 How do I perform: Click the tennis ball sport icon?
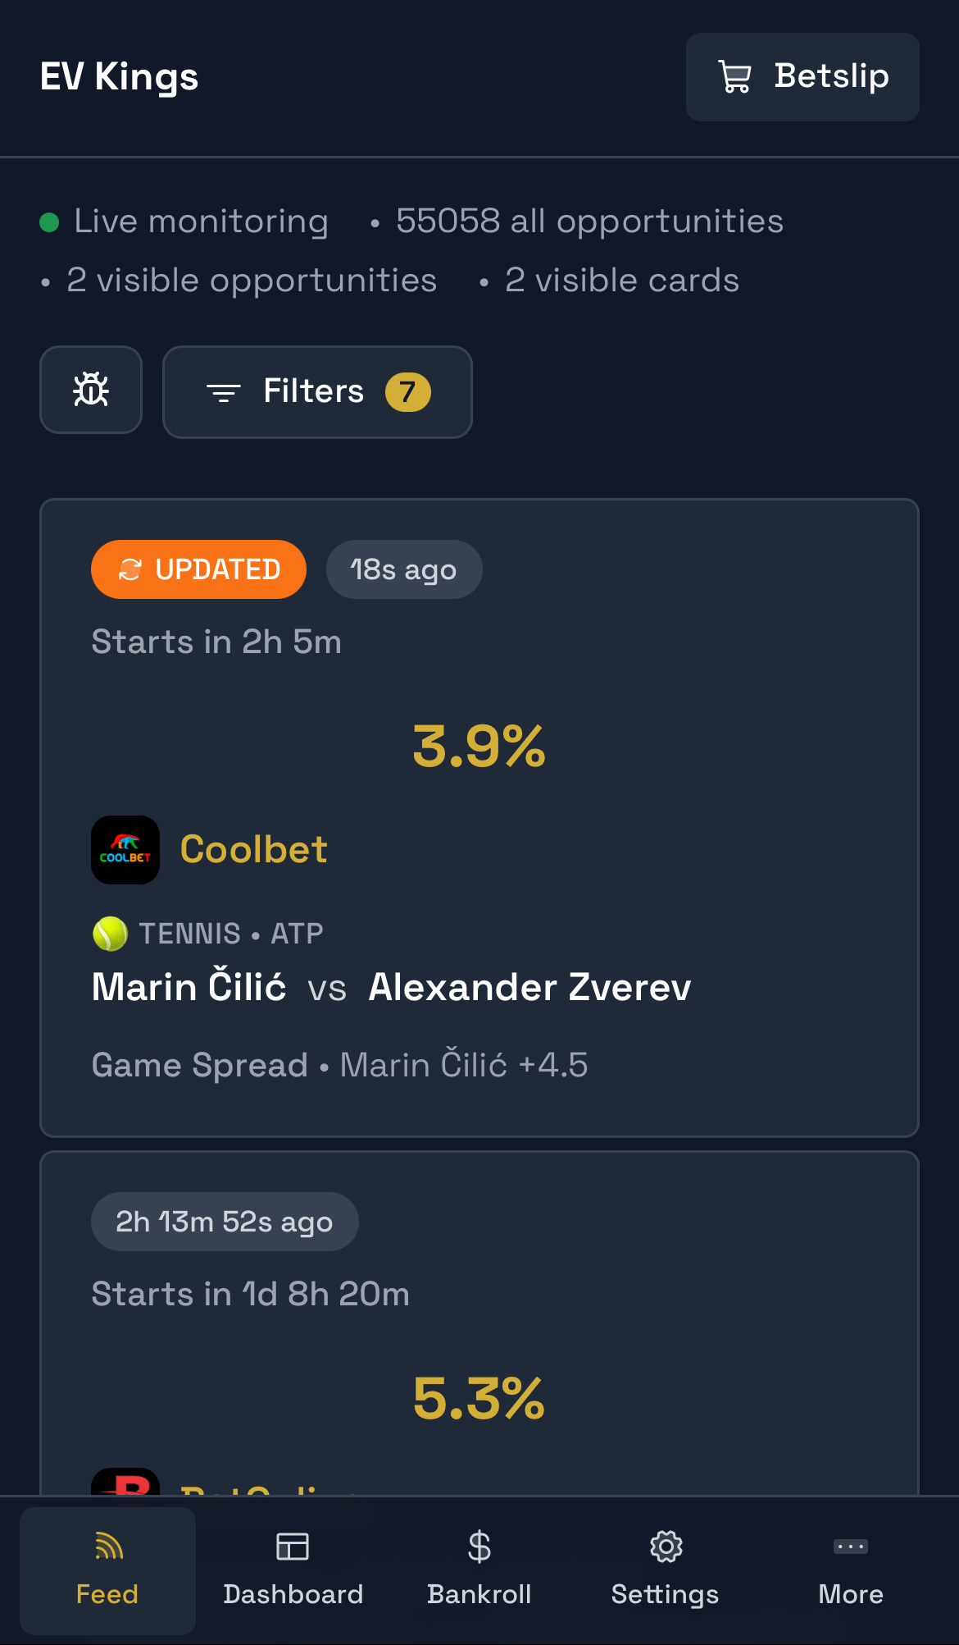(110, 934)
